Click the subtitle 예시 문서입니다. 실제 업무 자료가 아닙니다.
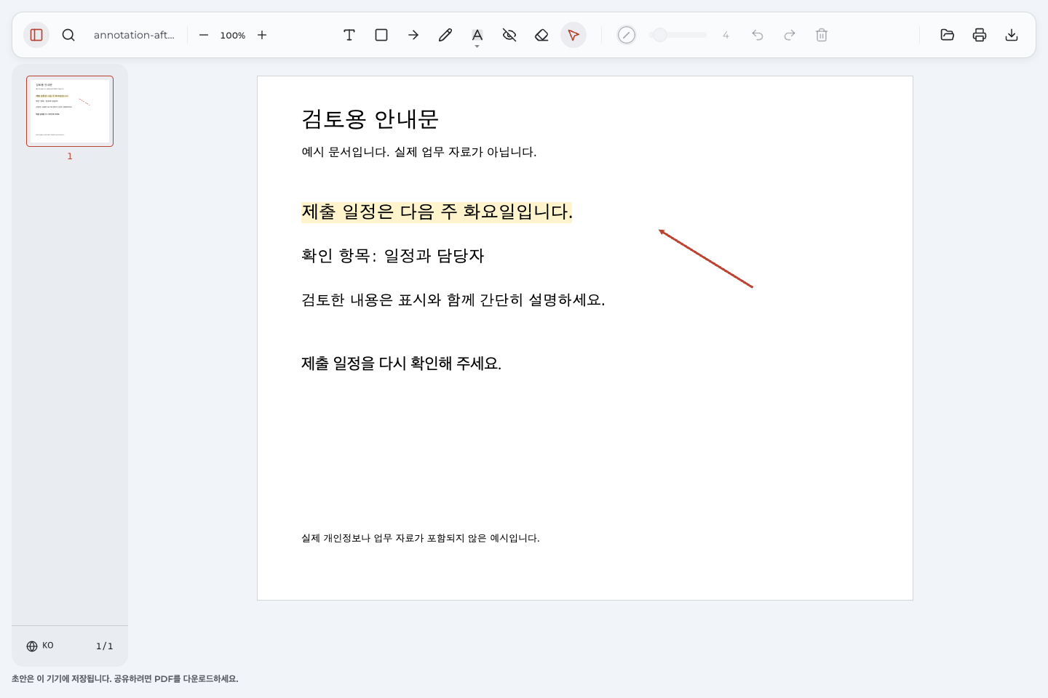Screen dimensions: 1048x698 coord(418,152)
